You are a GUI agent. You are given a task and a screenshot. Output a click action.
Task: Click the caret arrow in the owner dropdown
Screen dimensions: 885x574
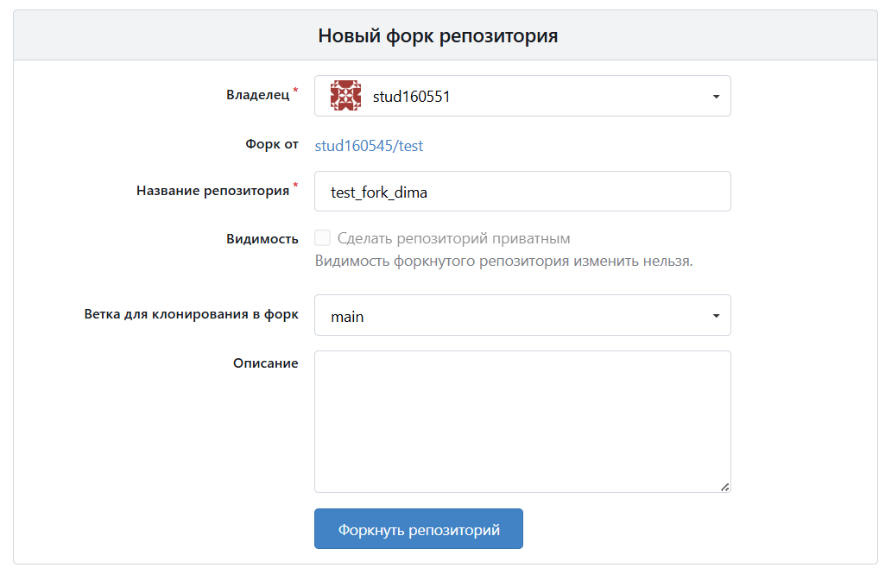(x=716, y=97)
